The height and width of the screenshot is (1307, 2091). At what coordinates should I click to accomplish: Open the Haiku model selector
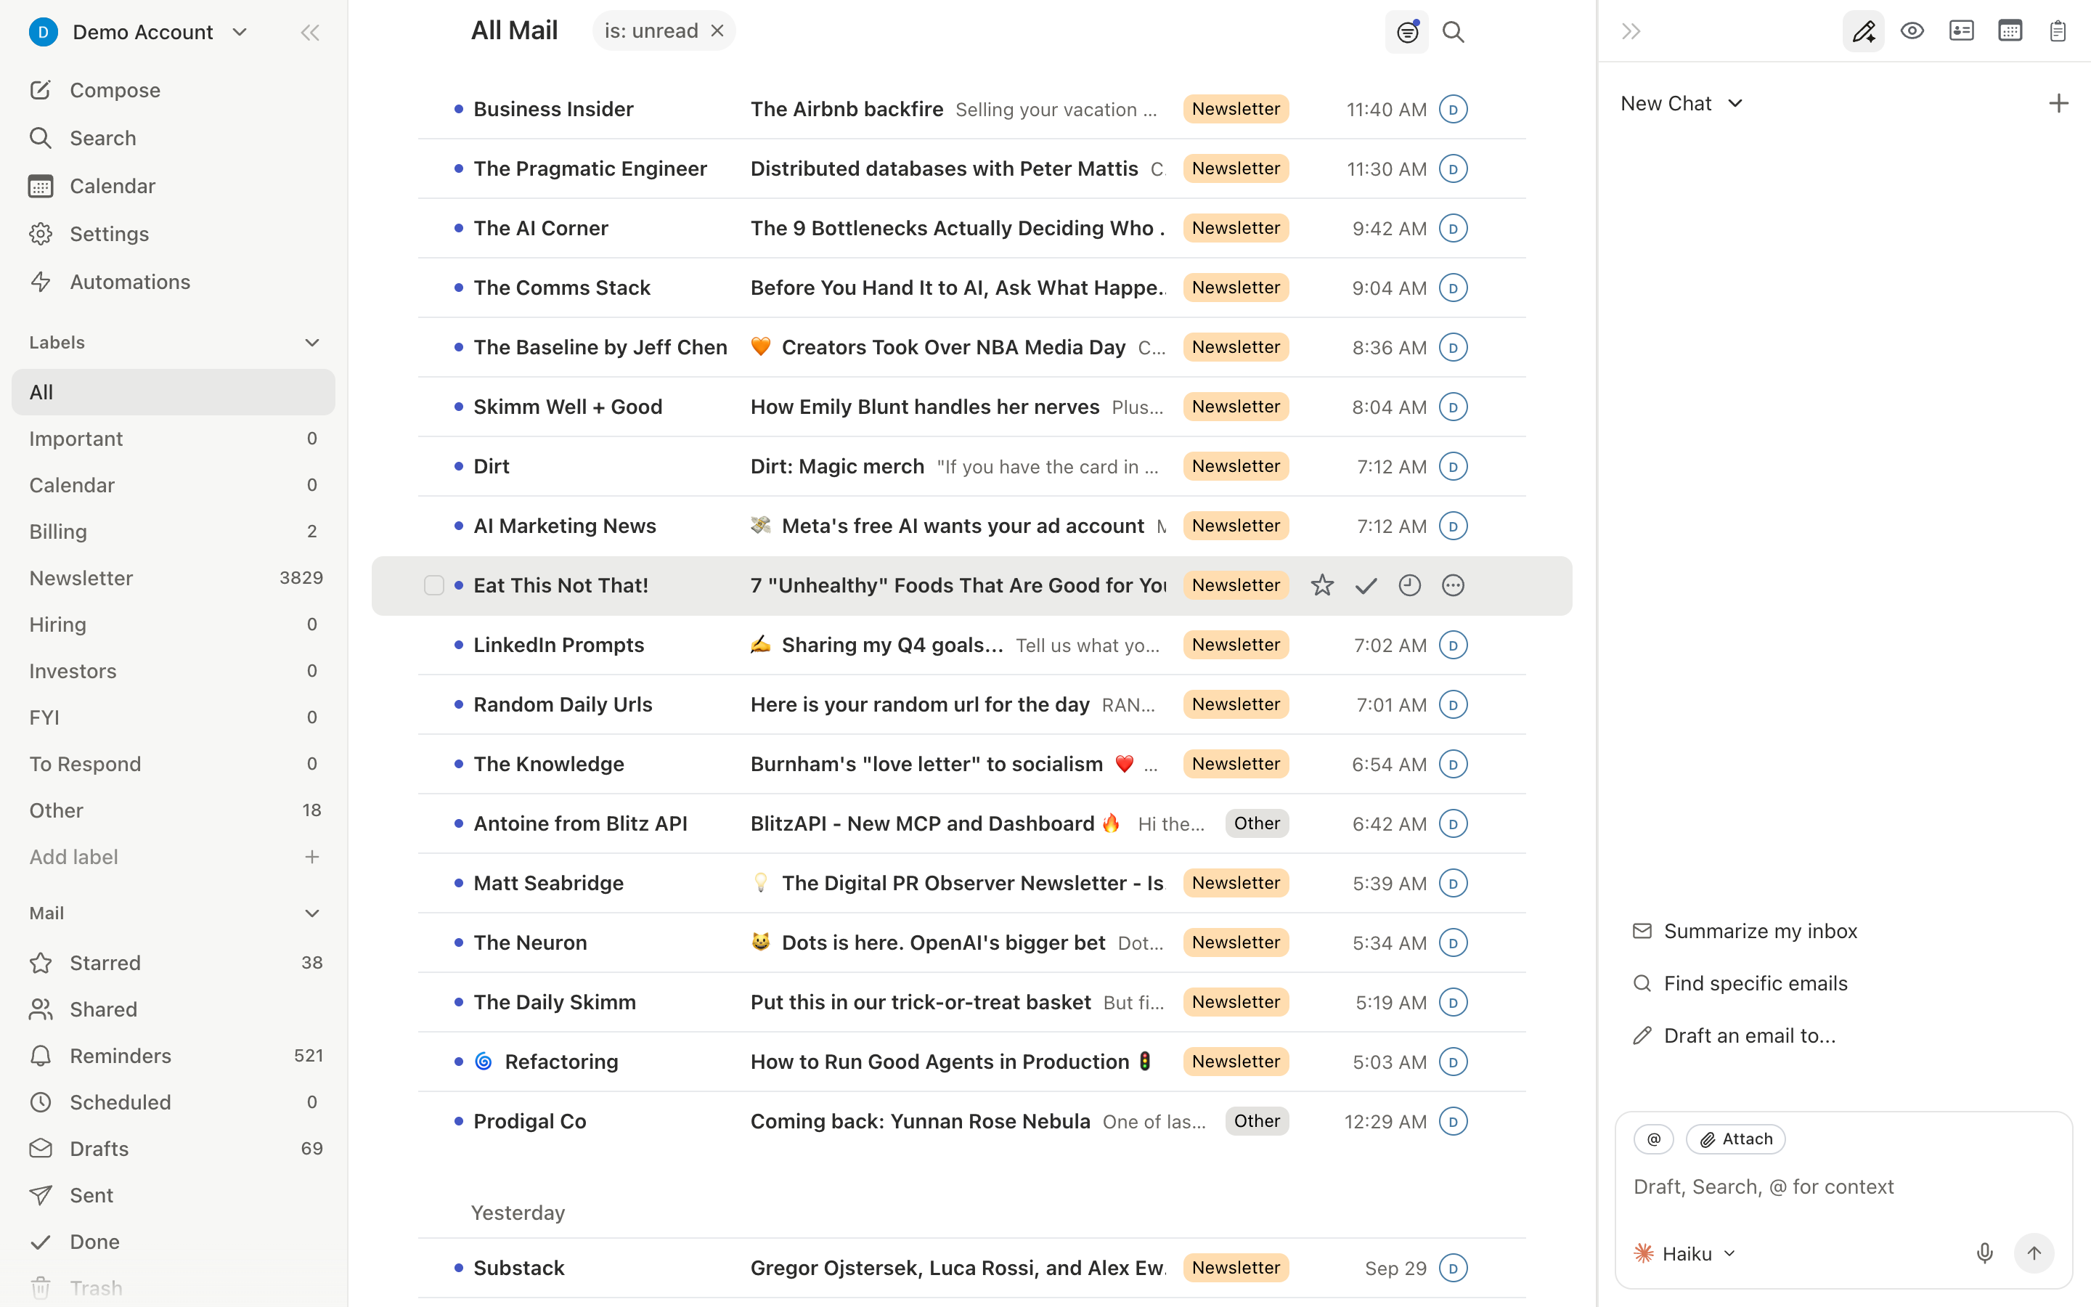pyautogui.click(x=1684, y=1253)
